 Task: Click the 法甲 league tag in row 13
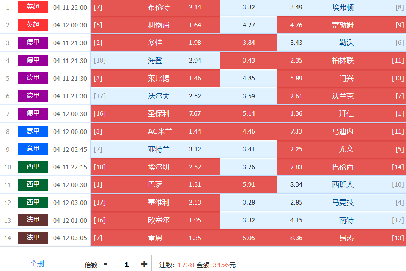coord(33,220)
